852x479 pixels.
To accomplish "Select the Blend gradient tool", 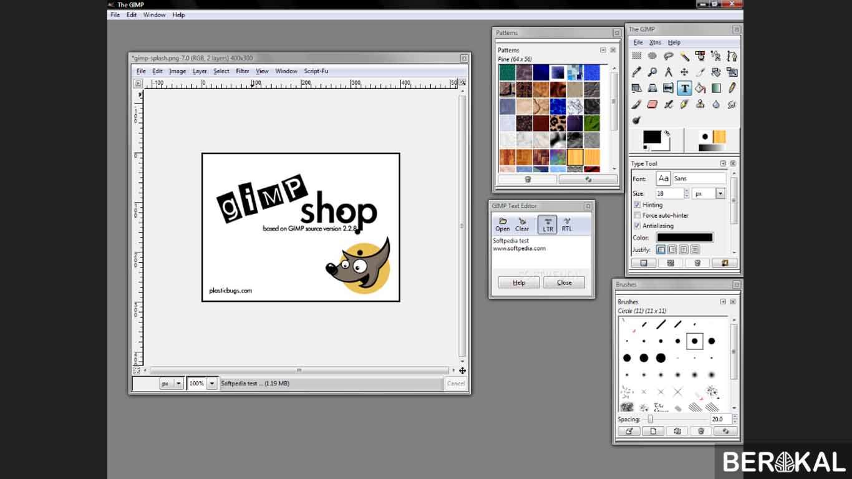I will (716, 89).
